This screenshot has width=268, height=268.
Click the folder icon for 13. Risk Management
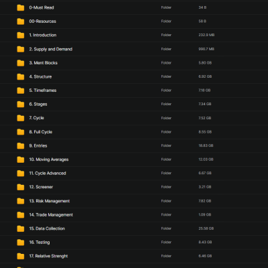click(21, 201)
